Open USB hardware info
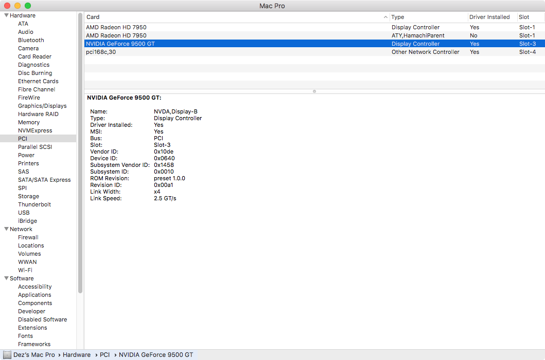545x360 pixels. tap(24, 213)
